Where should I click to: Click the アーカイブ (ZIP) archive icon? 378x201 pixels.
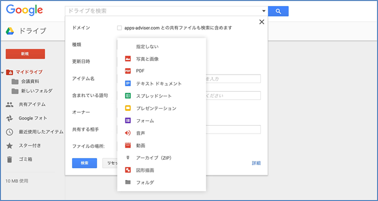(x=128, y=158)
